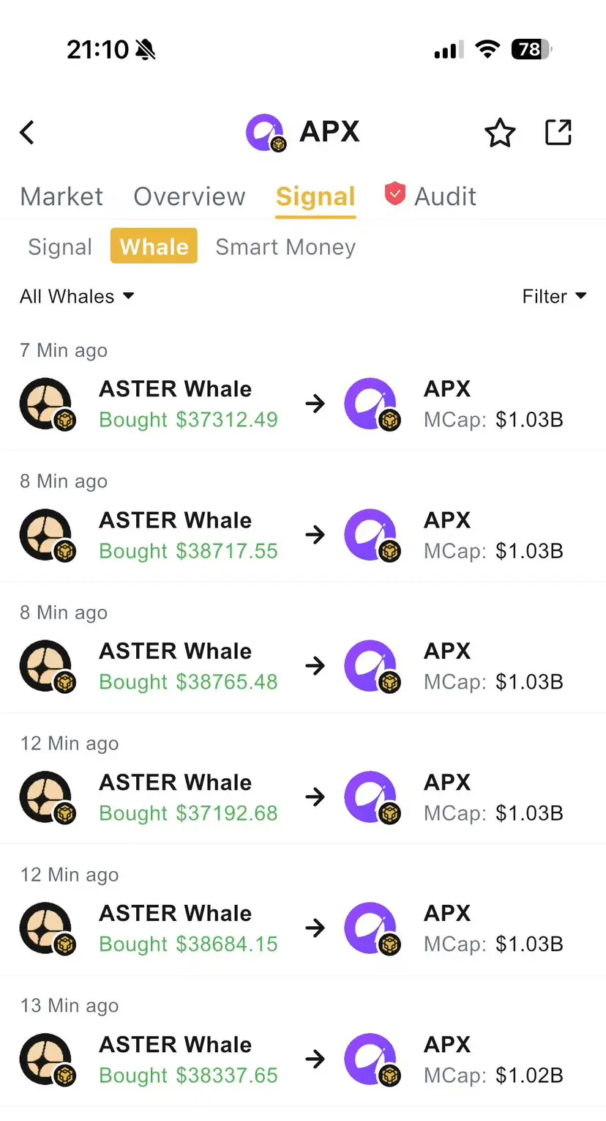Tap the APX token logo in header
Screen dimensions: 606x1121
(x=265, y=133)
